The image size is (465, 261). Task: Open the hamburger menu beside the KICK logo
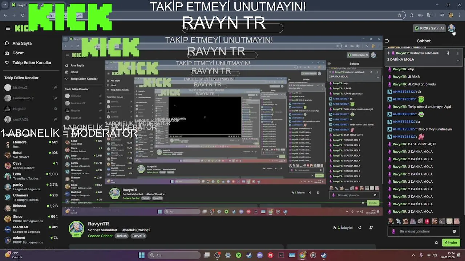pos(8,28)
